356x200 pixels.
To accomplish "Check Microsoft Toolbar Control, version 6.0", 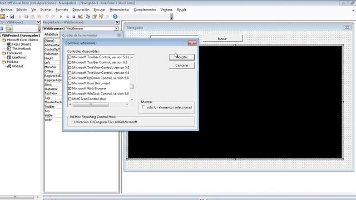I will pyautogui.click(x=70, y=62).
